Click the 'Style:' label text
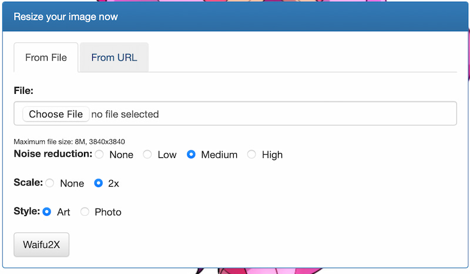Image resolution: width=470 pixels, height=274 pixels. coord(26,211)
